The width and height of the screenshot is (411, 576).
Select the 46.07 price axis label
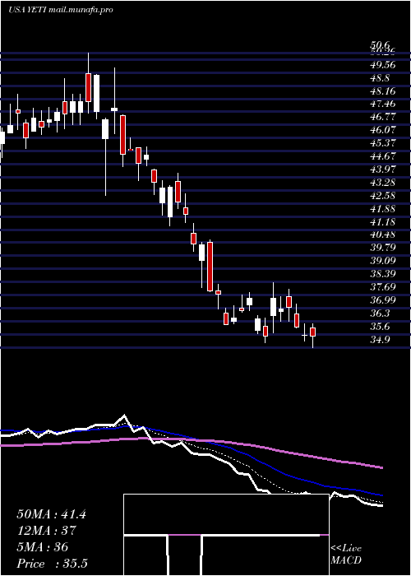(383, 130)
